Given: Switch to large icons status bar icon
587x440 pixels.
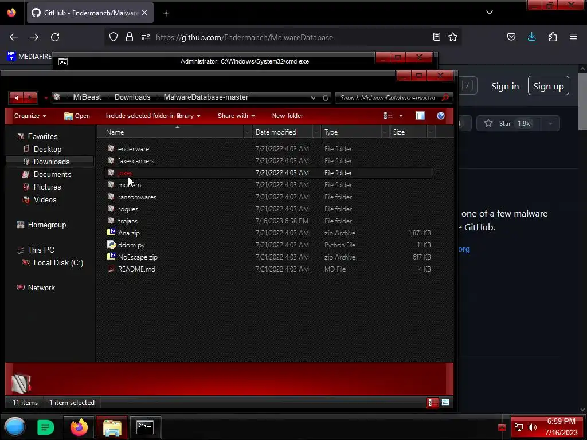Looking at the screenshot, I should tap(445, 403).
